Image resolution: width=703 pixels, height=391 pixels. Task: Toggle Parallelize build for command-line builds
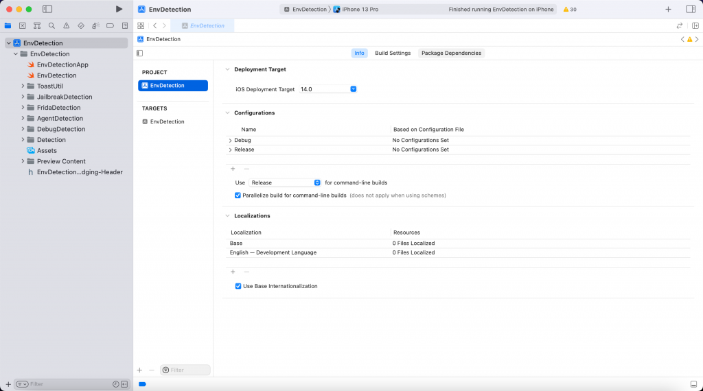coord(238,195)
